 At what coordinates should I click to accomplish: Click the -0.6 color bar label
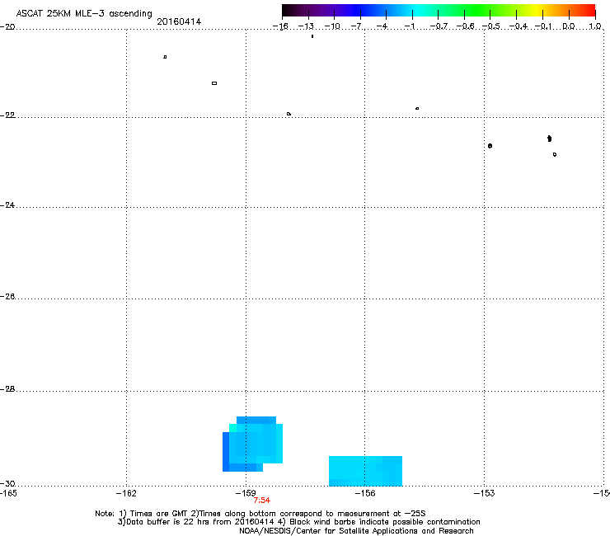click(x=465, y=26)
